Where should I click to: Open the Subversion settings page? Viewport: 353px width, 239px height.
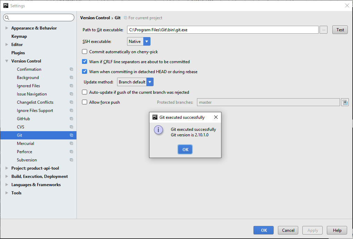pos(27,160)
